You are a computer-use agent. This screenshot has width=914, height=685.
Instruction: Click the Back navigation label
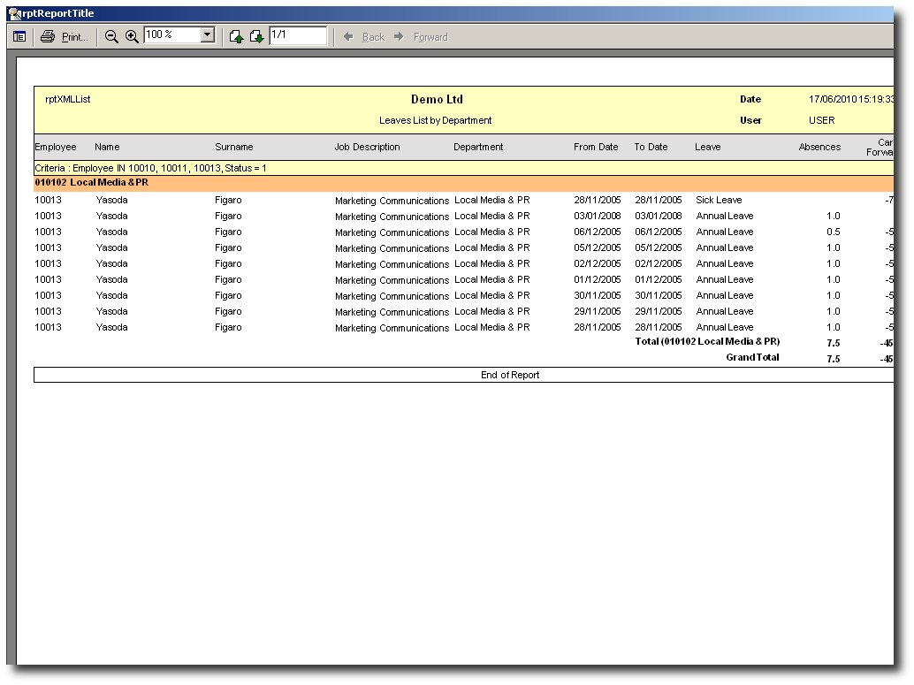pos(373,37)
